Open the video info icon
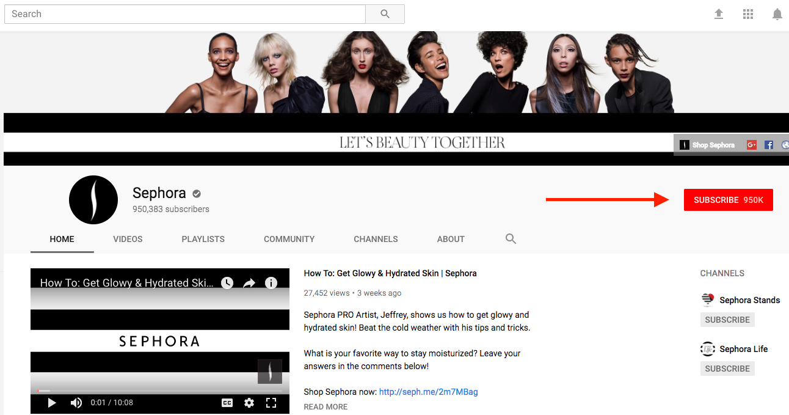The height and width of the screenshot is (415, 789). (x=271, y=283)
